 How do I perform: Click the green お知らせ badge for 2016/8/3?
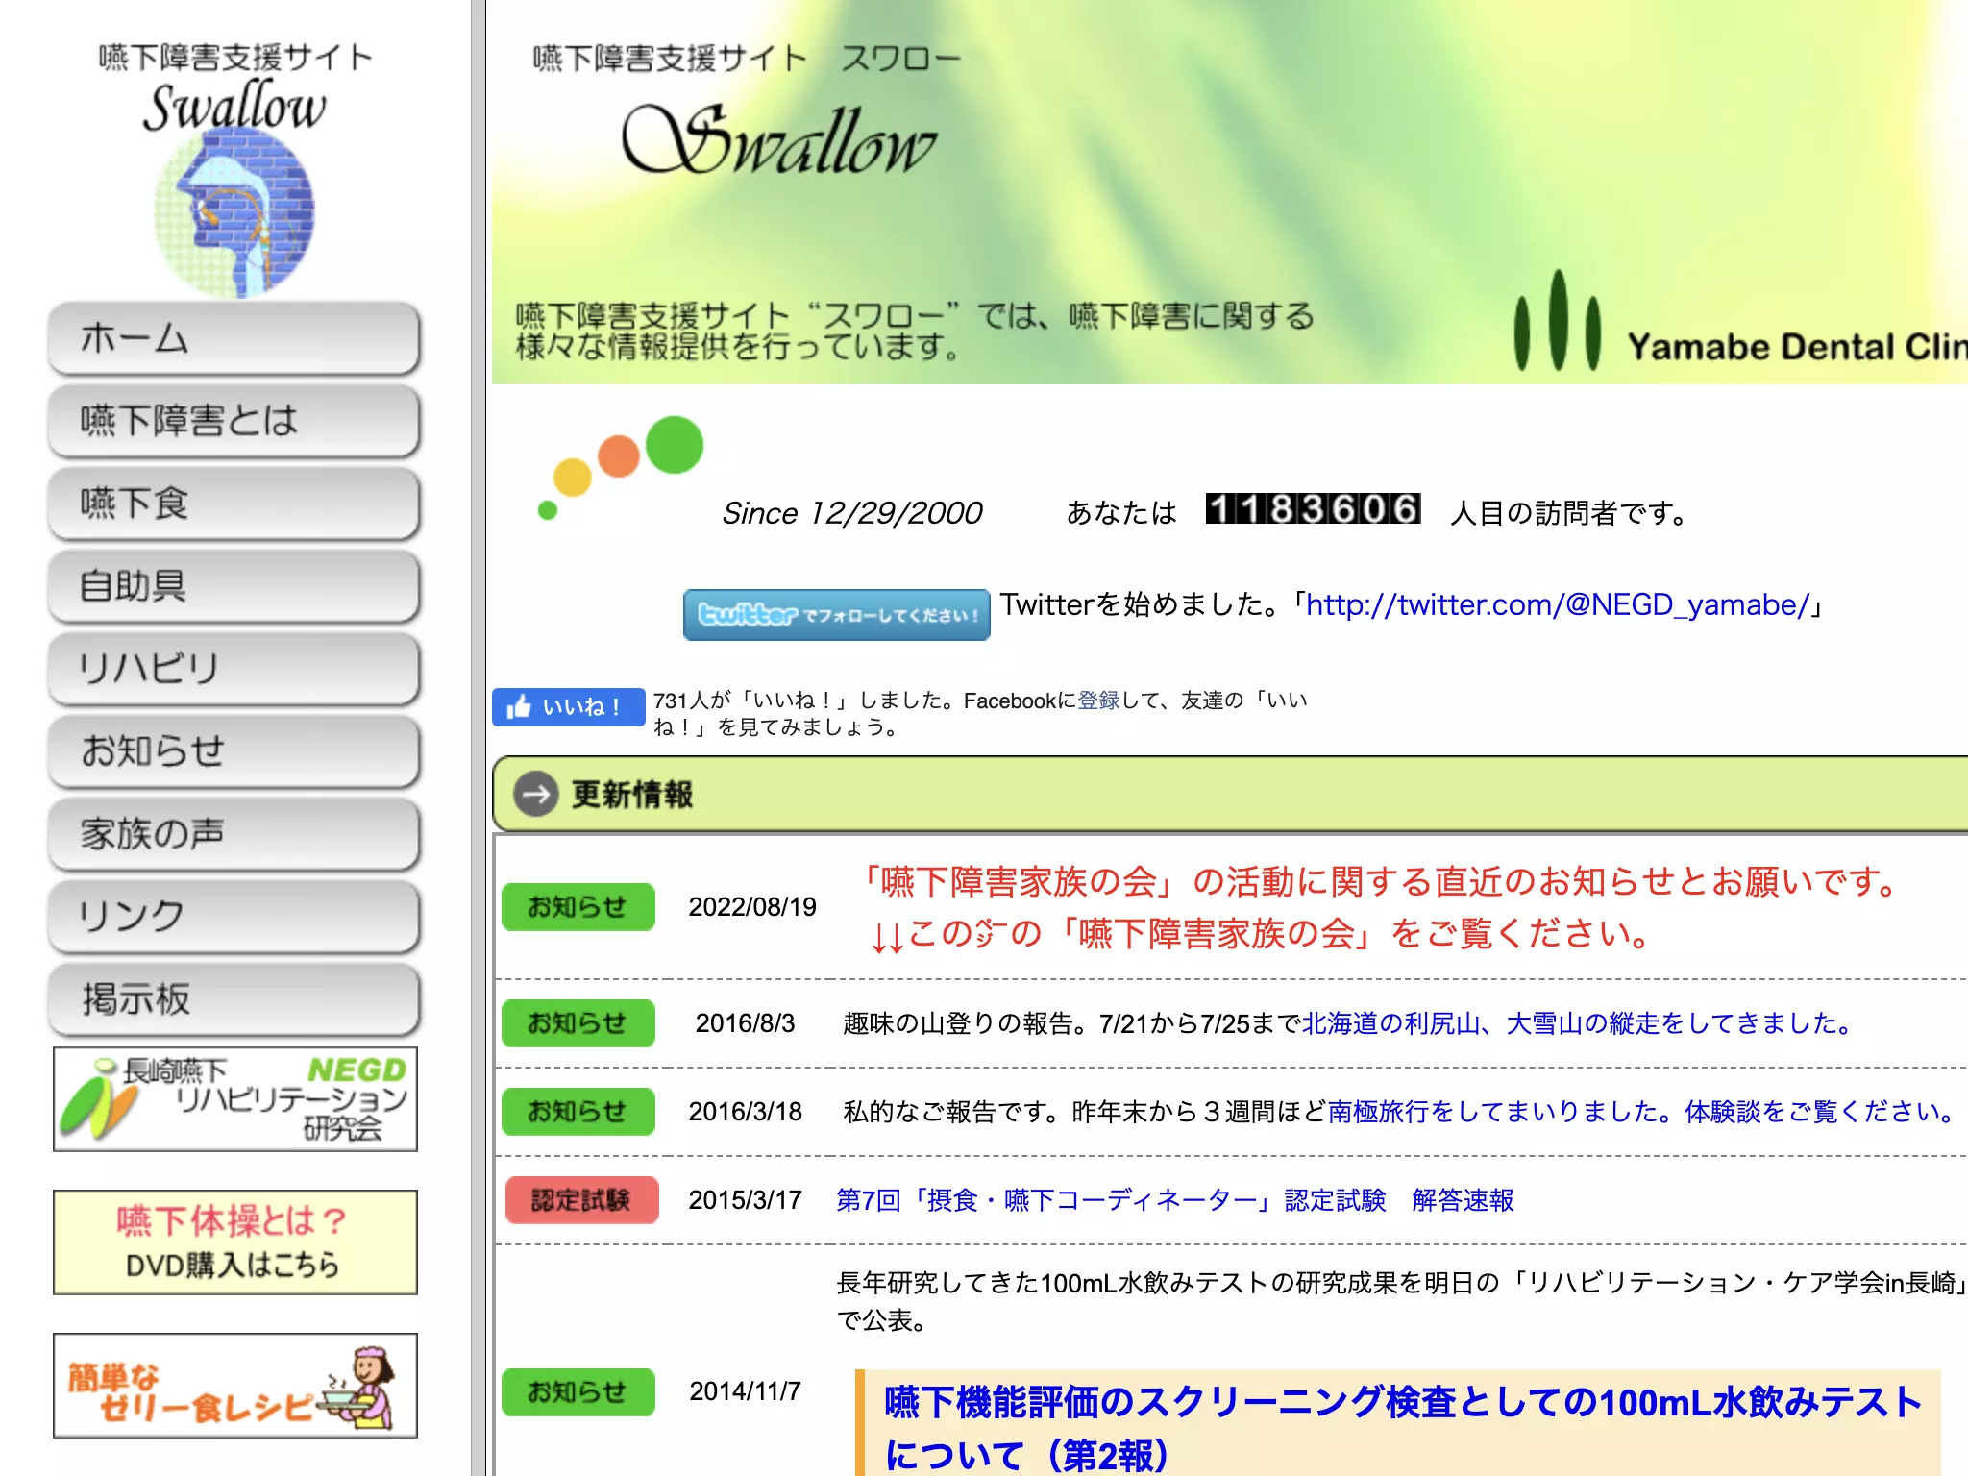point(578,1022)
